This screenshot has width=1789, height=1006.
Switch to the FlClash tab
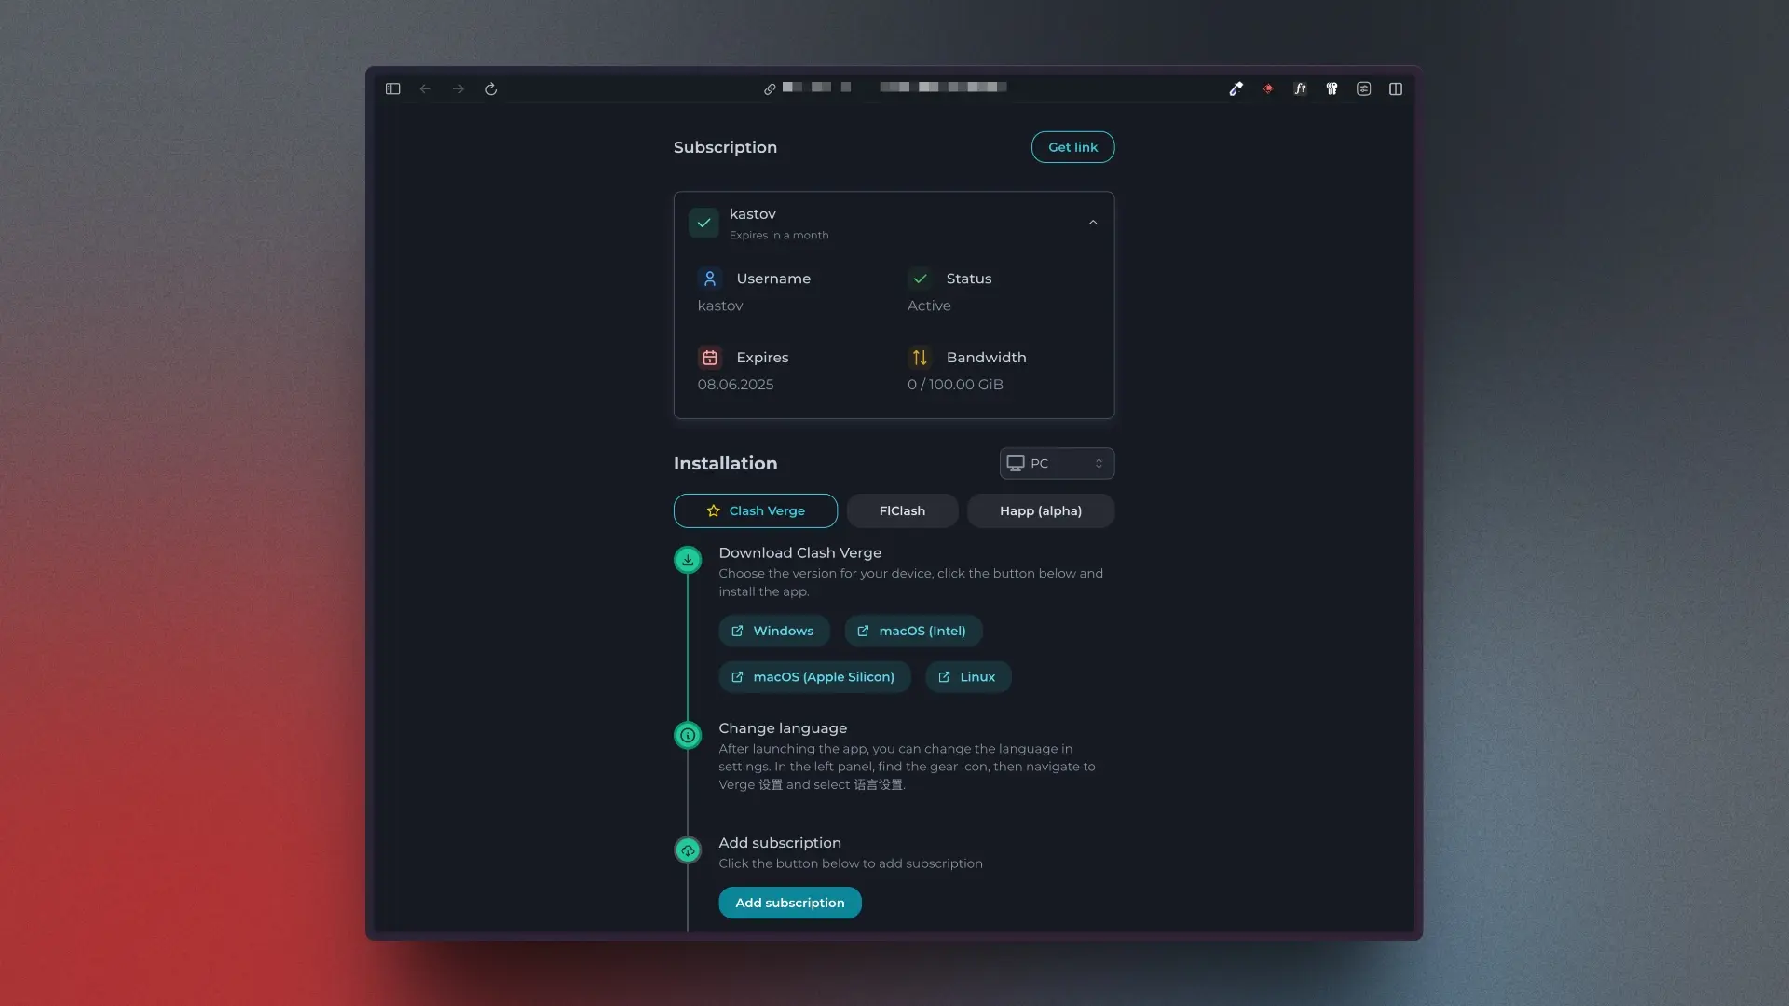click(x=901, y=510)
